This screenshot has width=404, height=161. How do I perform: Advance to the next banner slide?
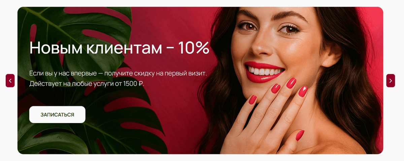tap(391, 81)
